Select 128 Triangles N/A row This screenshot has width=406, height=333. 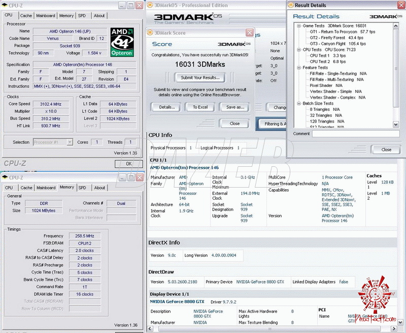tap(327, 121)
